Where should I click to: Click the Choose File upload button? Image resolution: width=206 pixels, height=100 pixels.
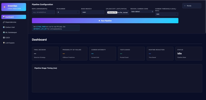tap(112, 12)
